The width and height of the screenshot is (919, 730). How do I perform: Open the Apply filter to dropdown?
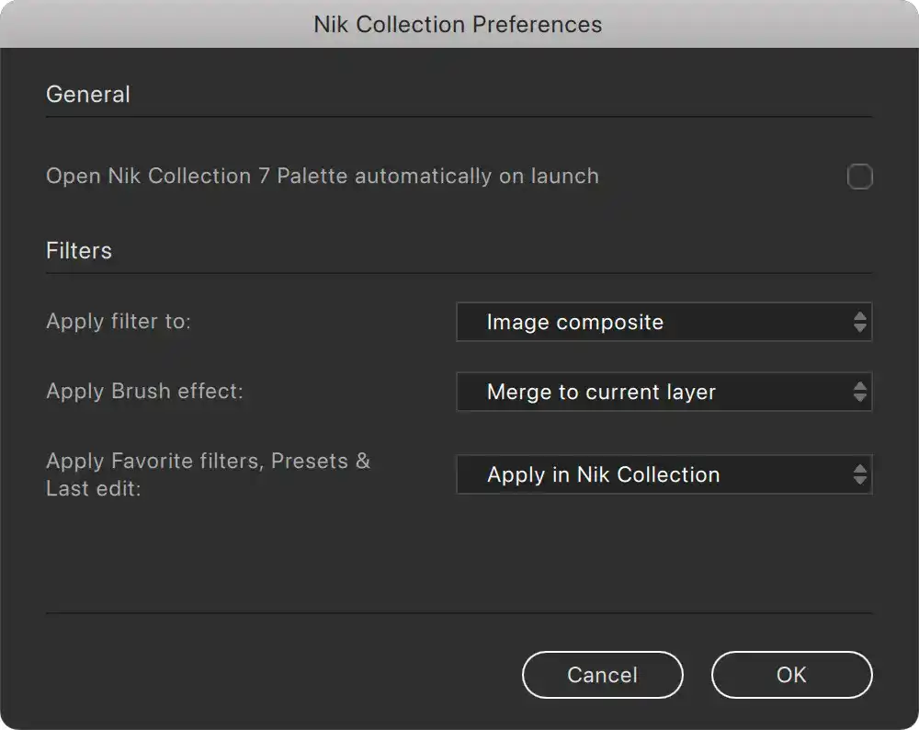click(x=664, y=322)
